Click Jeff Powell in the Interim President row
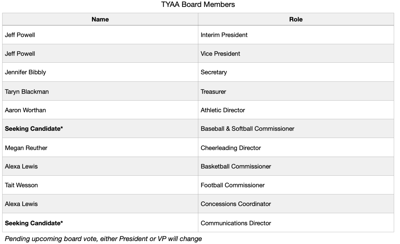 (20, 35)
